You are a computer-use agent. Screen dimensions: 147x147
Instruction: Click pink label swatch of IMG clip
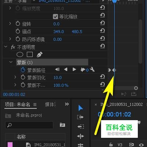click(10, 144)
